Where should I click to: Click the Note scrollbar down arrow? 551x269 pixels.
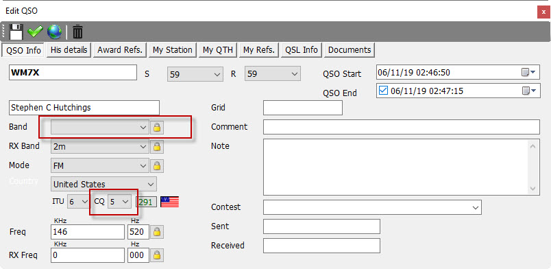point(533,189)
